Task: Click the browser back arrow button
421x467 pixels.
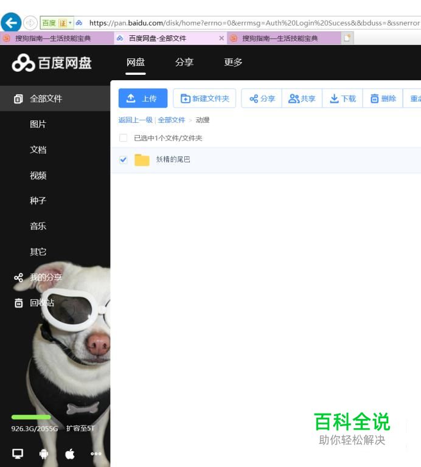Action: click(x=11, y=22)
